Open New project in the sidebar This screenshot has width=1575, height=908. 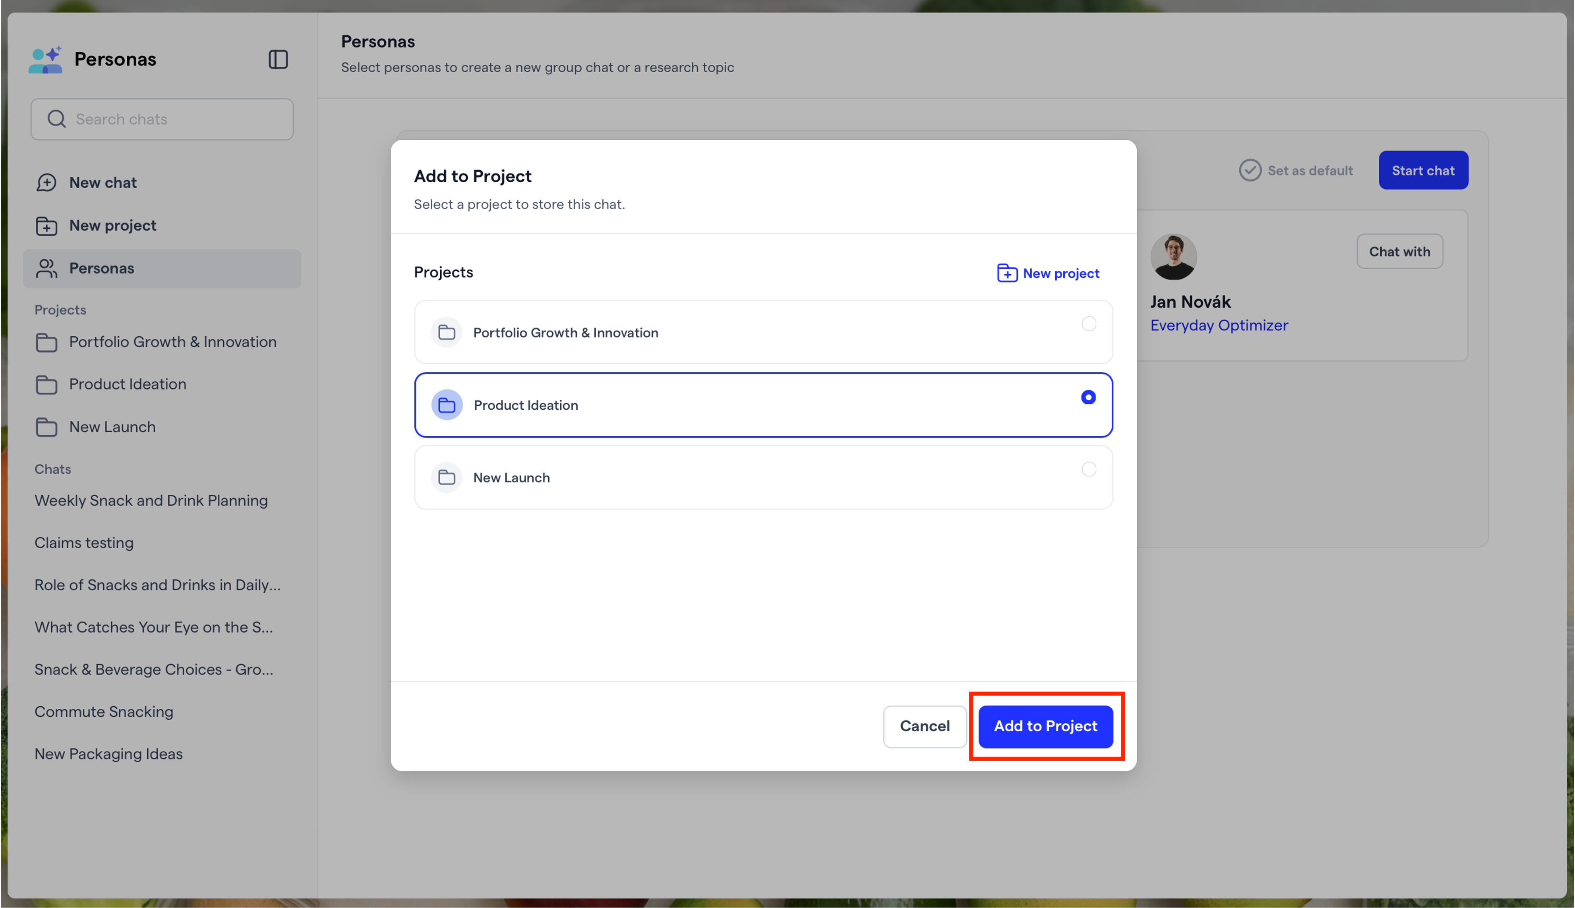(162, 226)
